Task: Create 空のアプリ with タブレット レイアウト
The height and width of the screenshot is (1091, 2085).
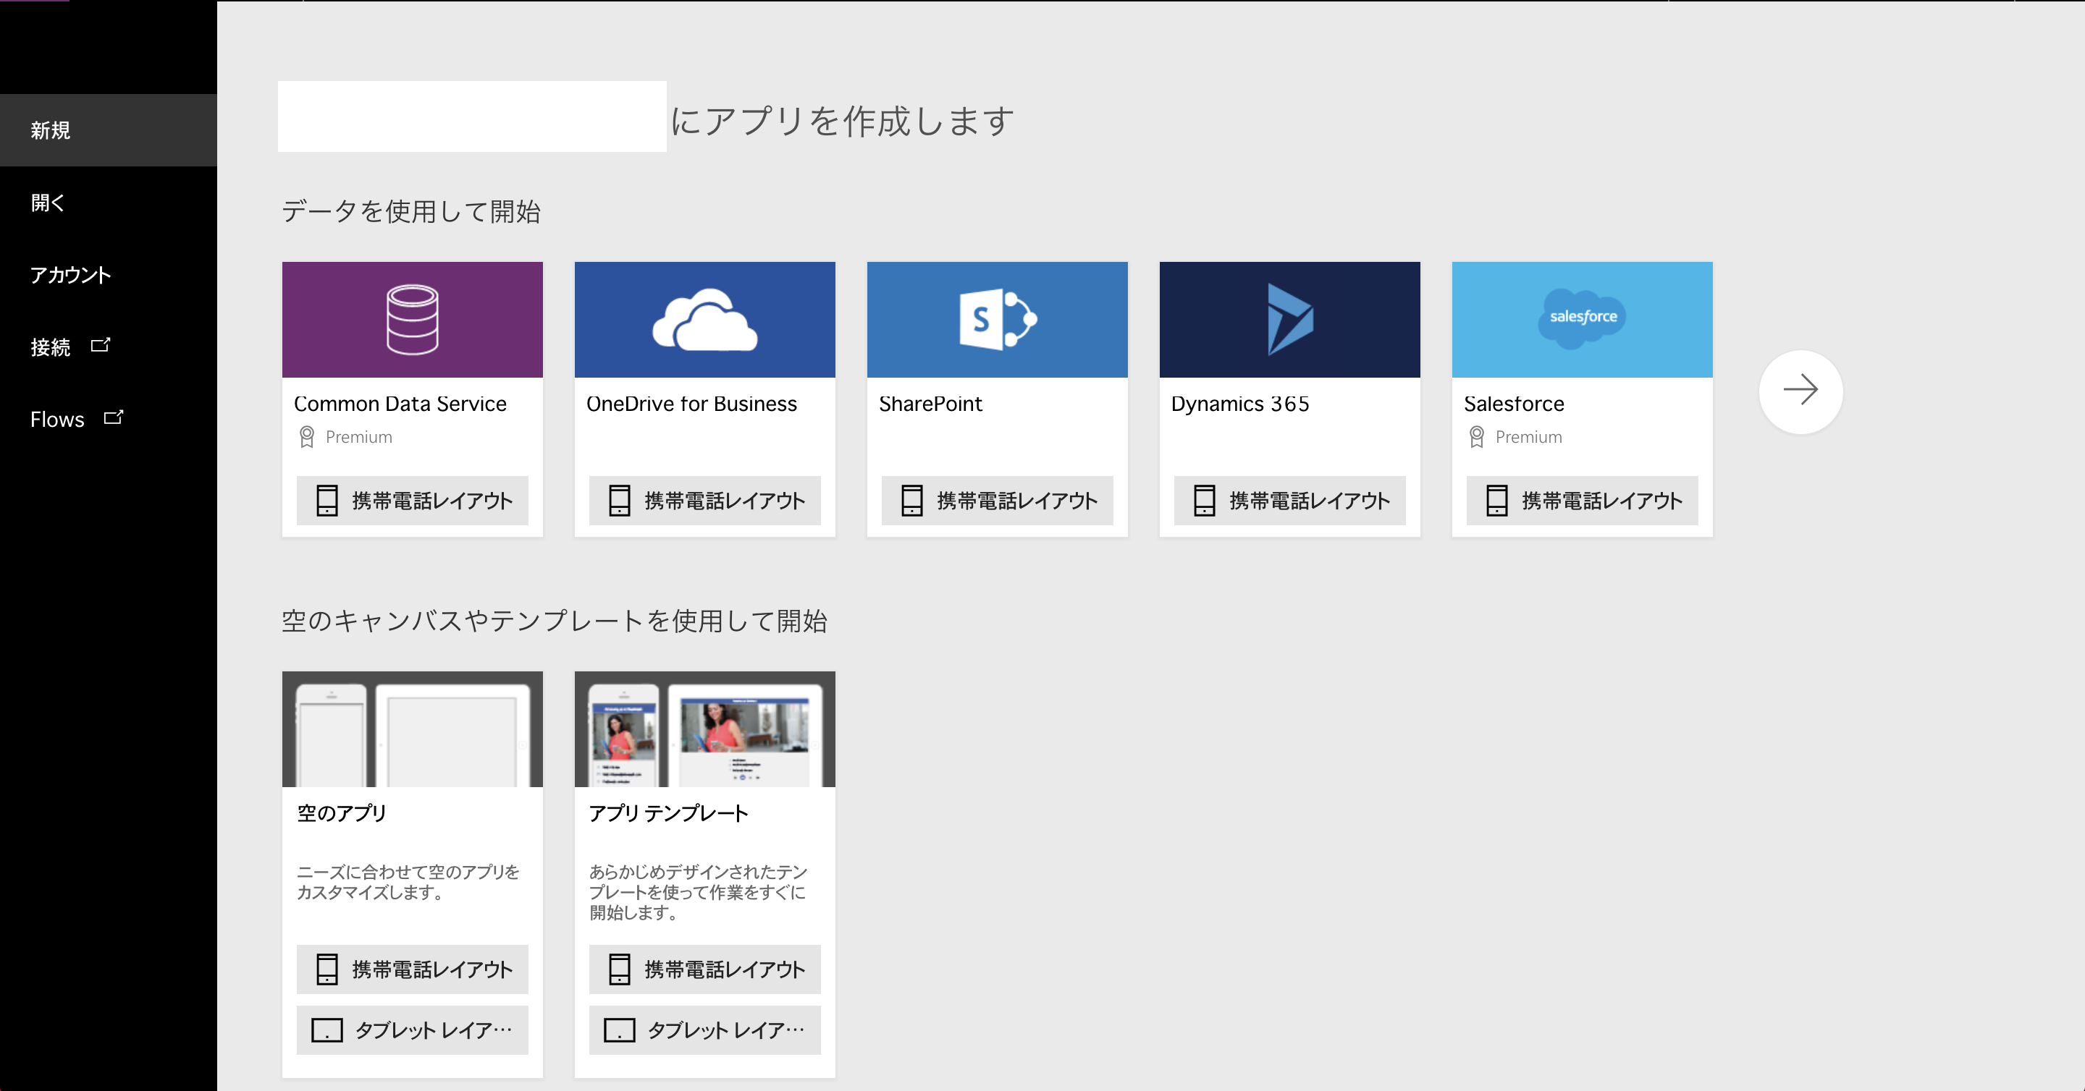Action: (x=412, y=1030)
